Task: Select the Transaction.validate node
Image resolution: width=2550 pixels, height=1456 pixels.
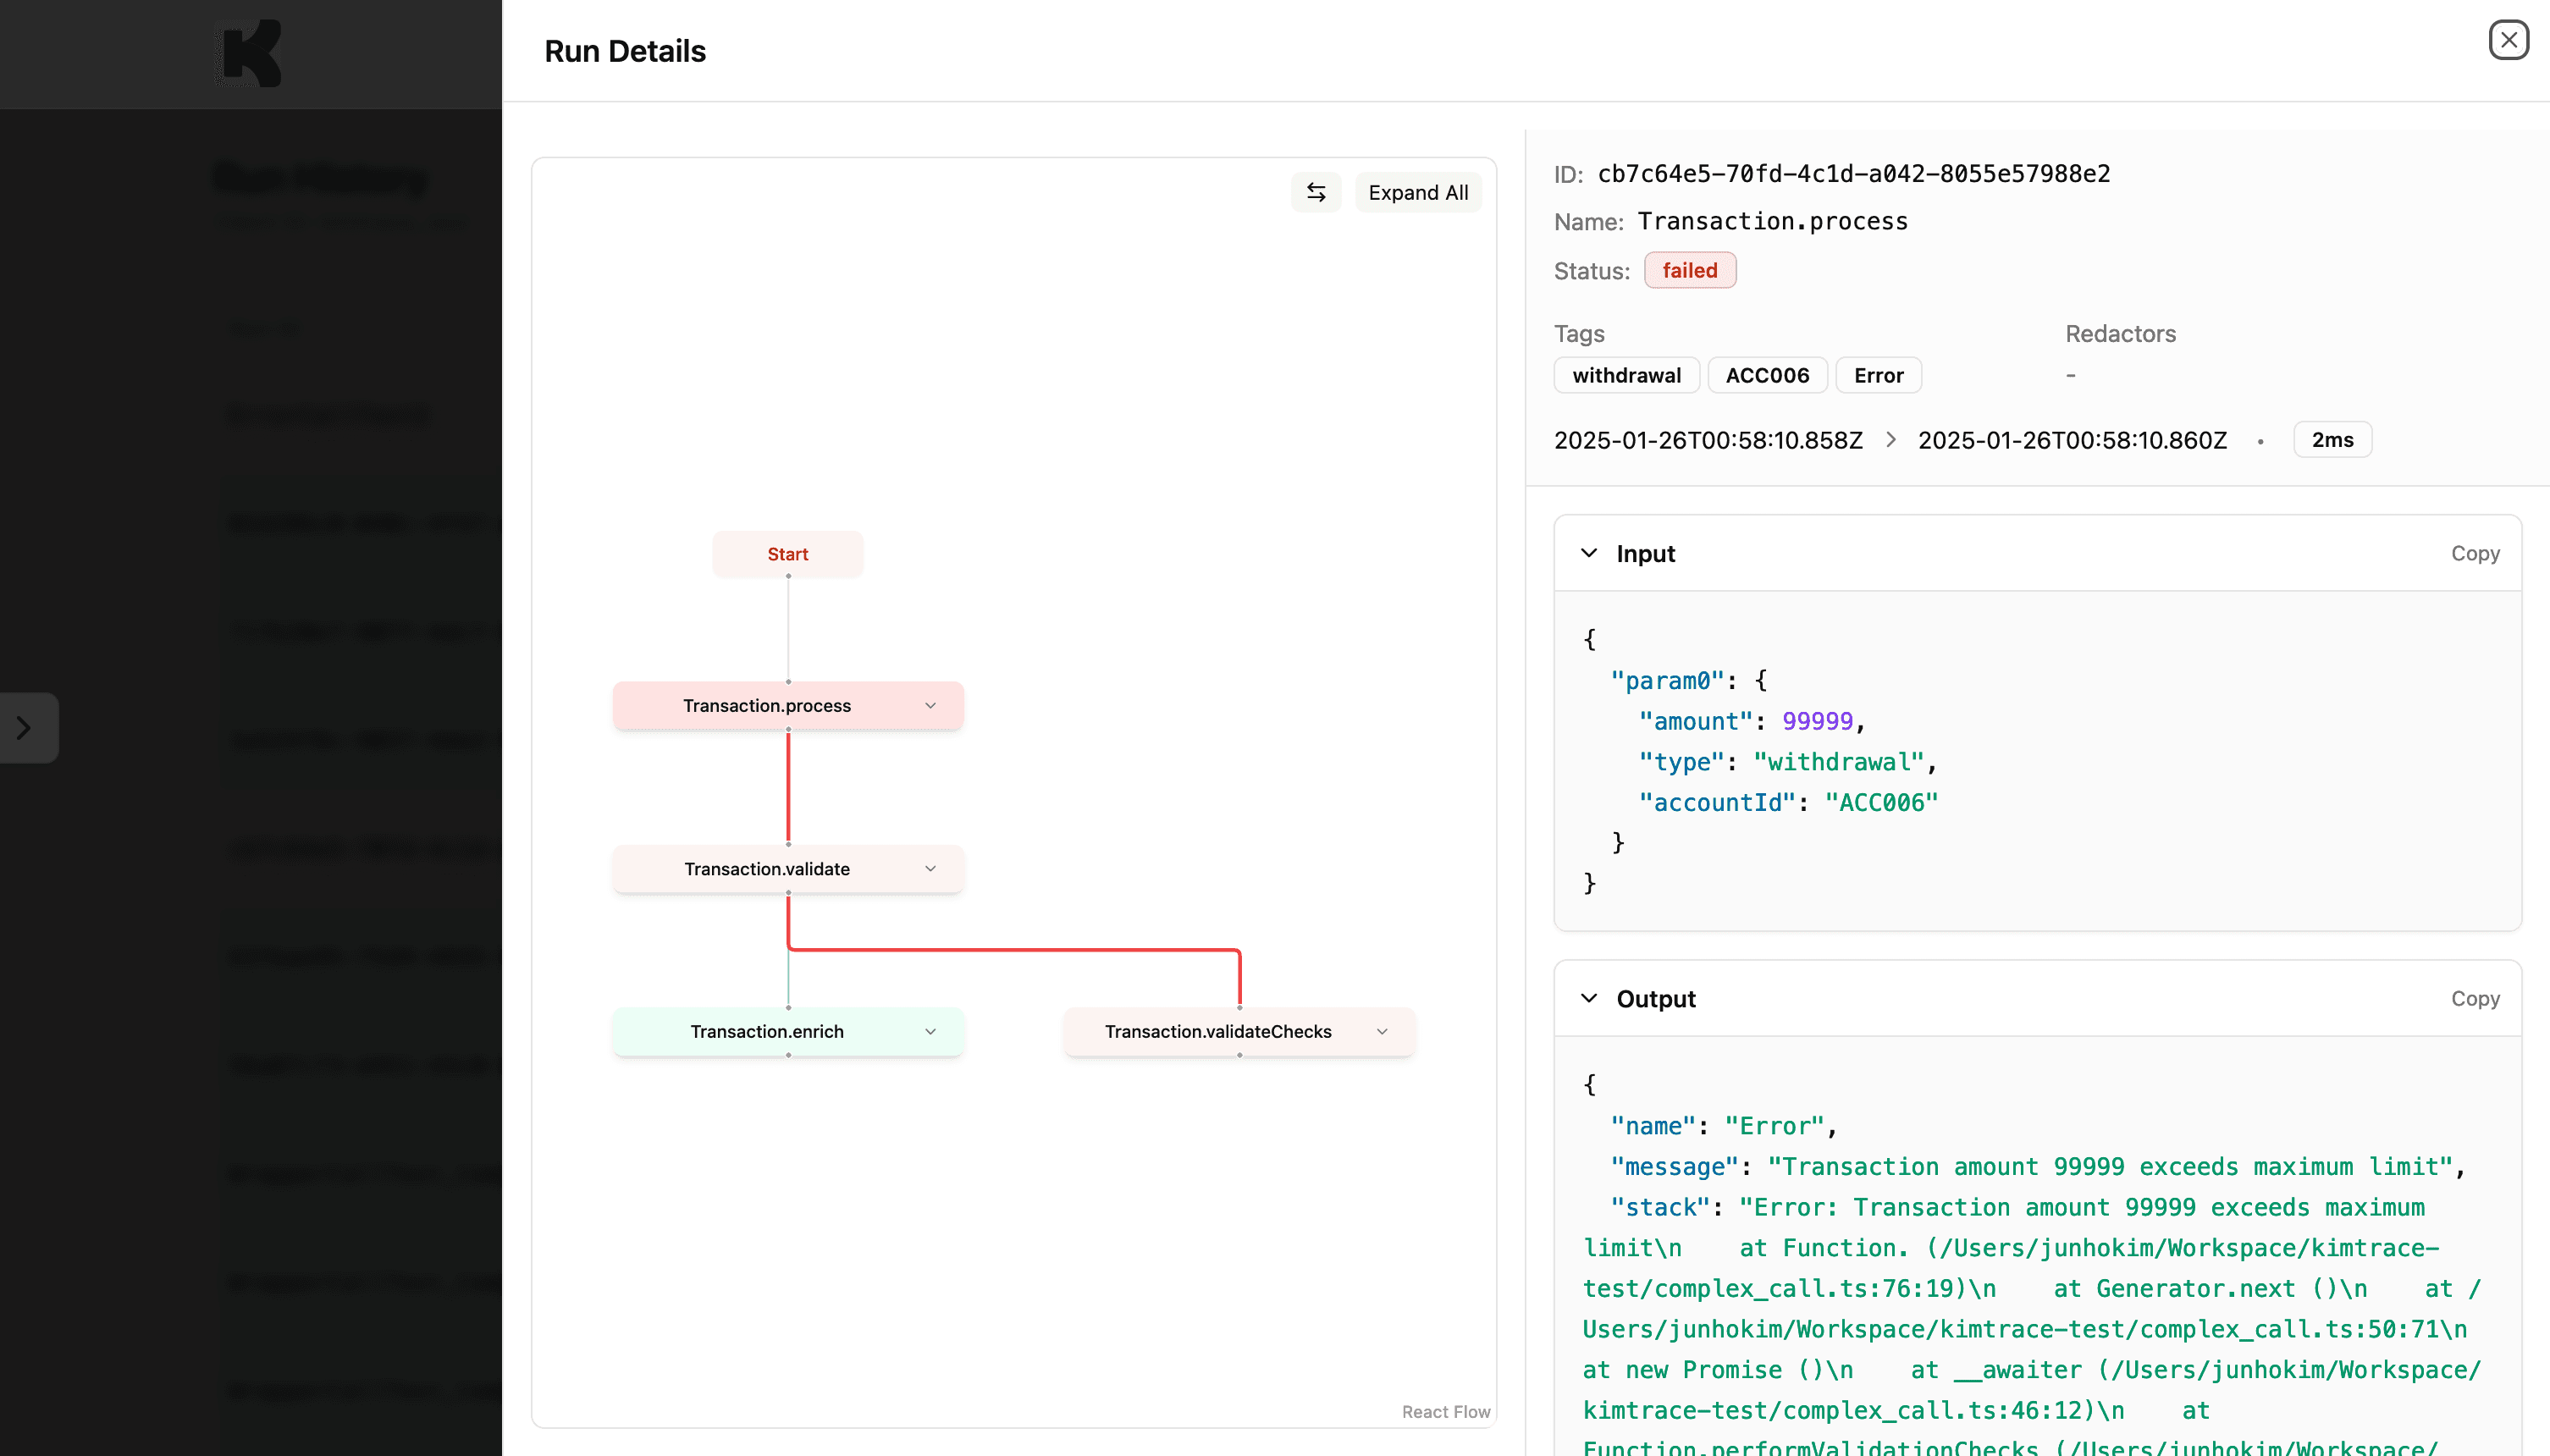Action: tap(788, 869)
